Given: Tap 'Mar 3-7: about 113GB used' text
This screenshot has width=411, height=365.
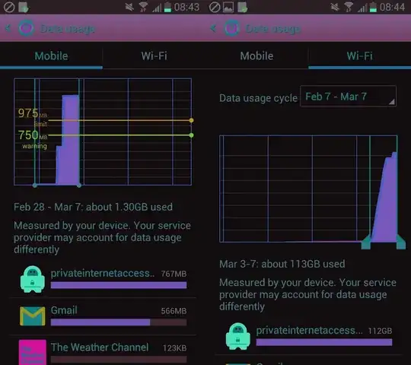Looking at the screenshot, I should point(282,264).
